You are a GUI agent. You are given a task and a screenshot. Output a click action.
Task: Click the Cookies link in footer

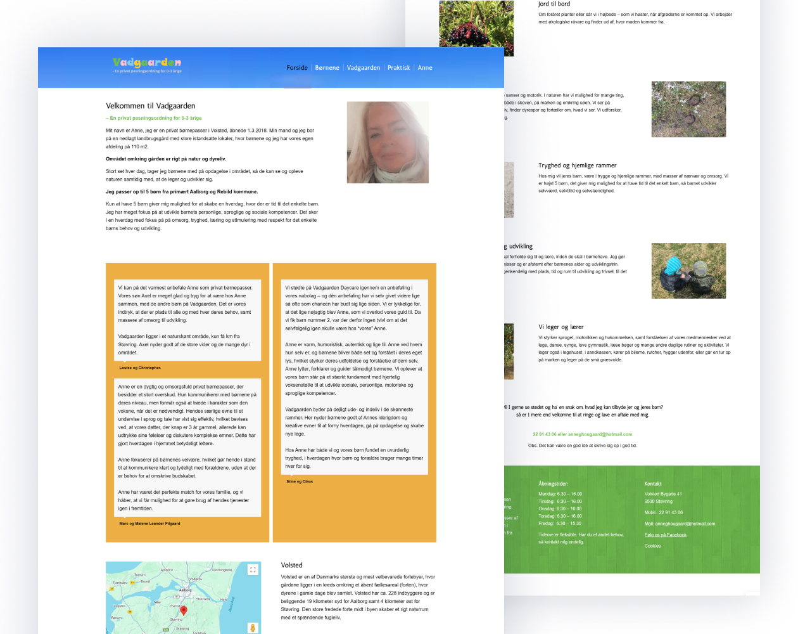coord(652,546)
